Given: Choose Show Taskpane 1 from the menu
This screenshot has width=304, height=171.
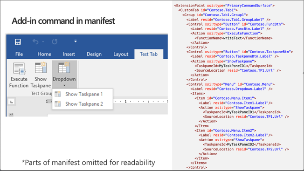Looking at the screenshot, I should click(x=83, y=94).
